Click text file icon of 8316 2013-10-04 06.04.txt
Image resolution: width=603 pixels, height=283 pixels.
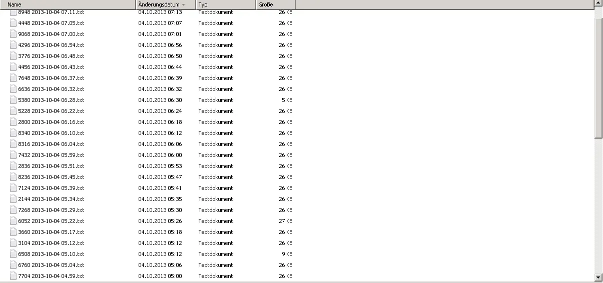click(14, 144)
